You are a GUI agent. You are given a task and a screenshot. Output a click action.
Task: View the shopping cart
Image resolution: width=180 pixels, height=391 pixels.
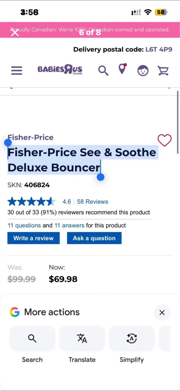pyautogui.click(x=163, y=71)
